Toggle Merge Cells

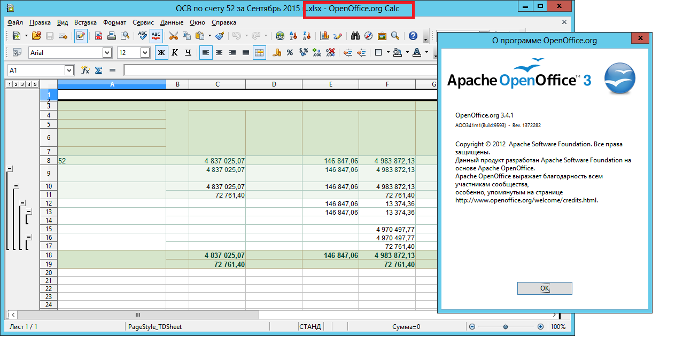point(259,52)
